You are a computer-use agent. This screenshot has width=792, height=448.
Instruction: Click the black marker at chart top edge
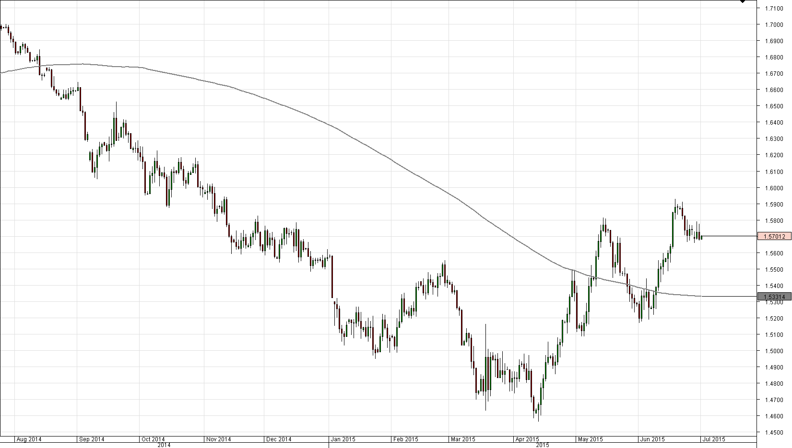click(743, 1)
